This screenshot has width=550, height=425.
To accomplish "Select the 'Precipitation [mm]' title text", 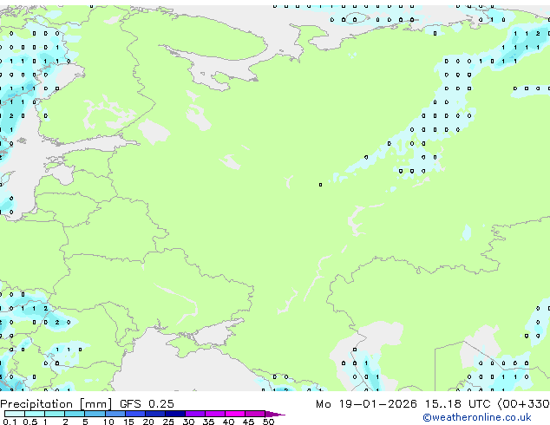I will 56,404.
